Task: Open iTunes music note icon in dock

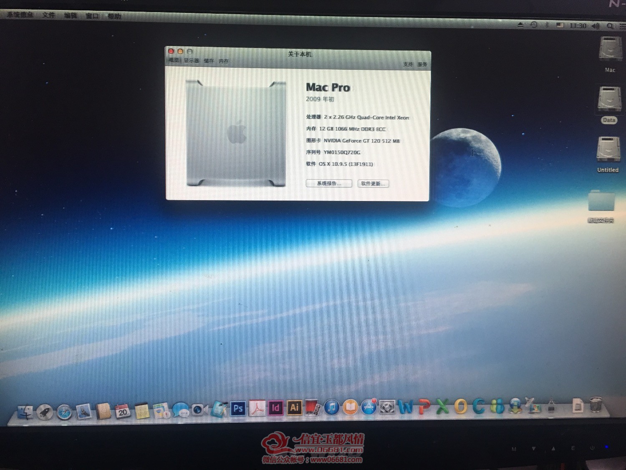Action: [331, 407]
